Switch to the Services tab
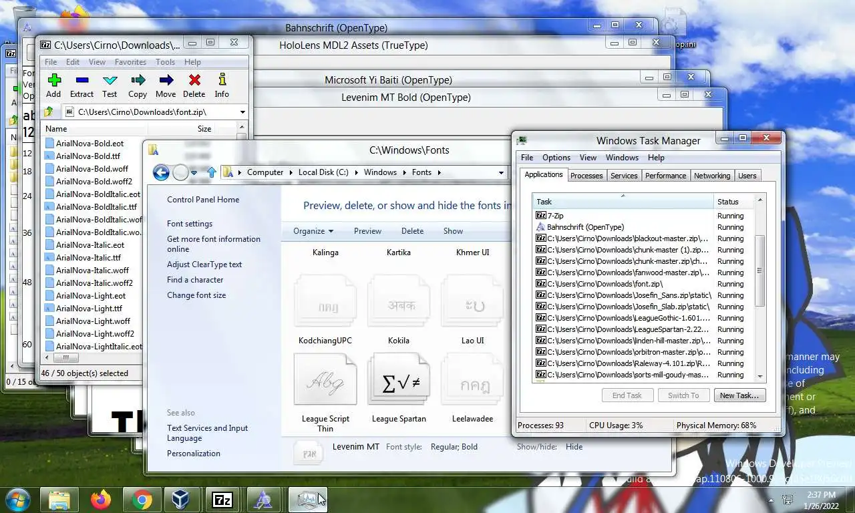855x513 pixels. [624, 176]
